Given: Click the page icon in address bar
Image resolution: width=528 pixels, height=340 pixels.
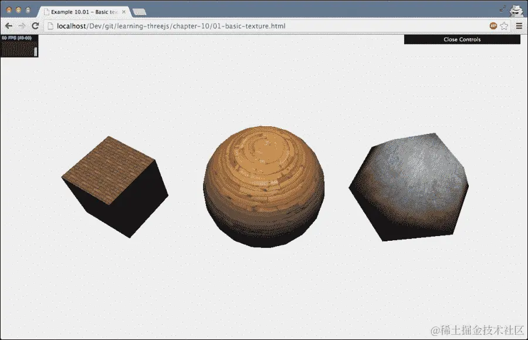Looking at the screenshot, I should (x=50, y=26).
